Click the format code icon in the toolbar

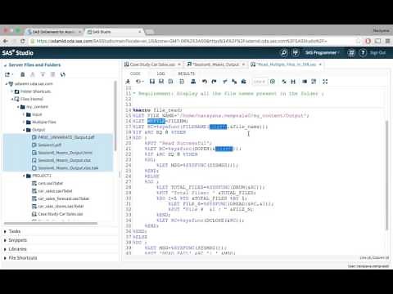pos(314,82)
